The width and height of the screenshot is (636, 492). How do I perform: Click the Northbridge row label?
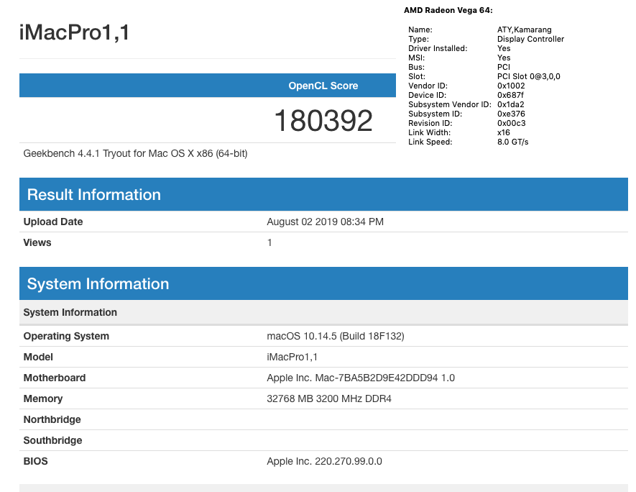point(52,419)
